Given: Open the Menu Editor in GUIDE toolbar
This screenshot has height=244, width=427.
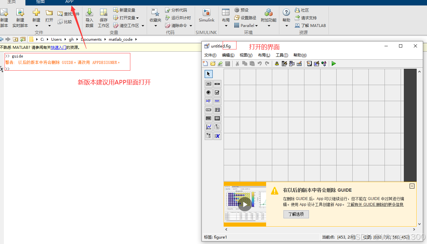Looking at the screenshot, I should [284, 64].
